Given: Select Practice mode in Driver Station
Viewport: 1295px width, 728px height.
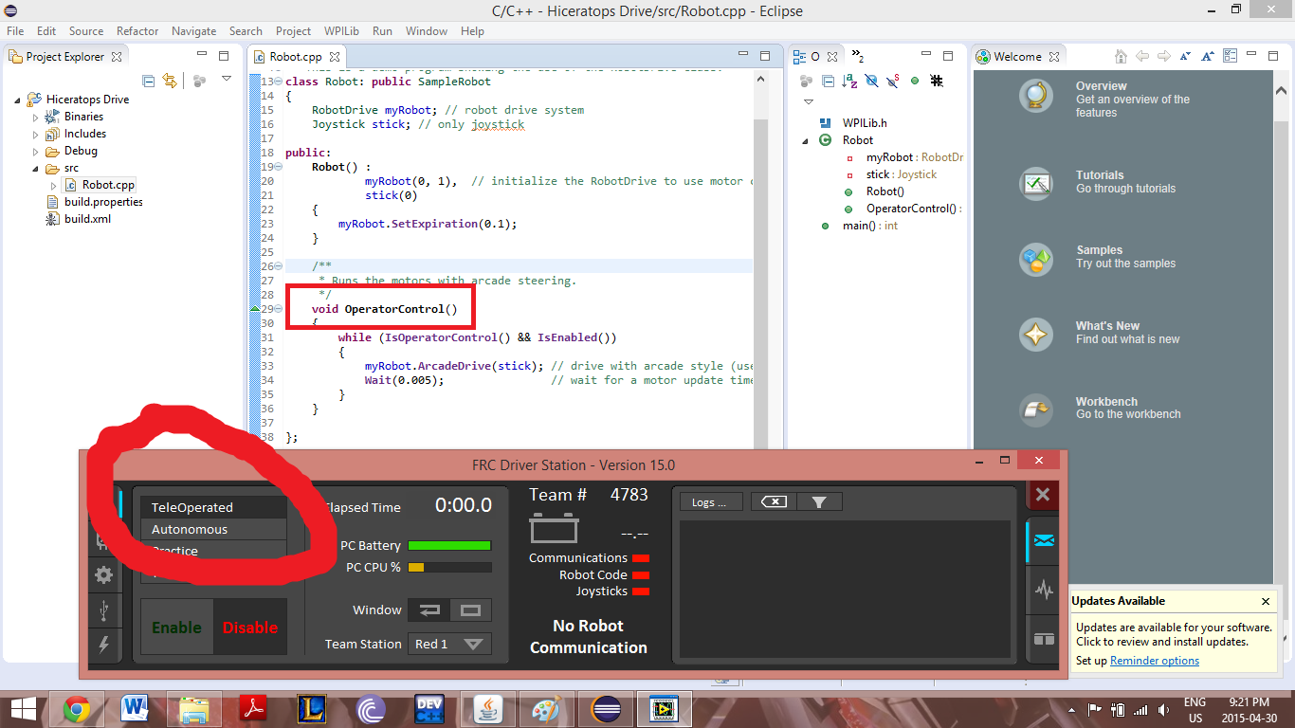Looking at the screenshot, I should pyautogui.click(x=213, y=551).
